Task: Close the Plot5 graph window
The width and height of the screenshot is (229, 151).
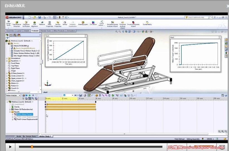Action: point(86,36)
